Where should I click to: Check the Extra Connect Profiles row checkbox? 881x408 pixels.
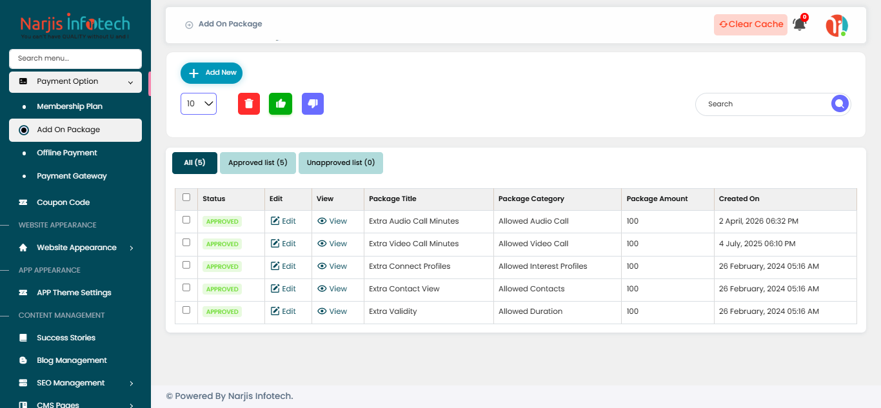click(x=186, y=265)
